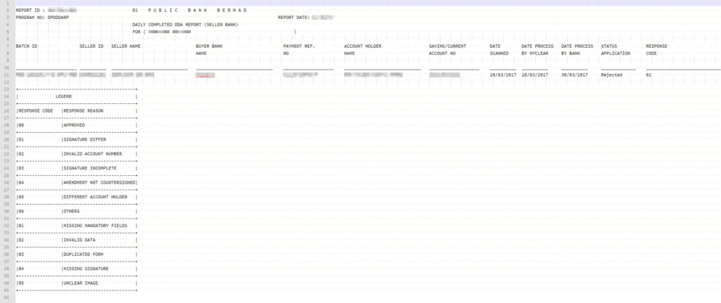Click the 'Rejected' status value

[611, 75]
